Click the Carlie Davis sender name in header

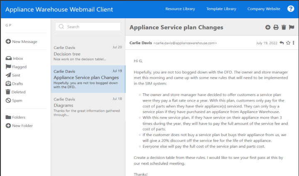[140, 43]
